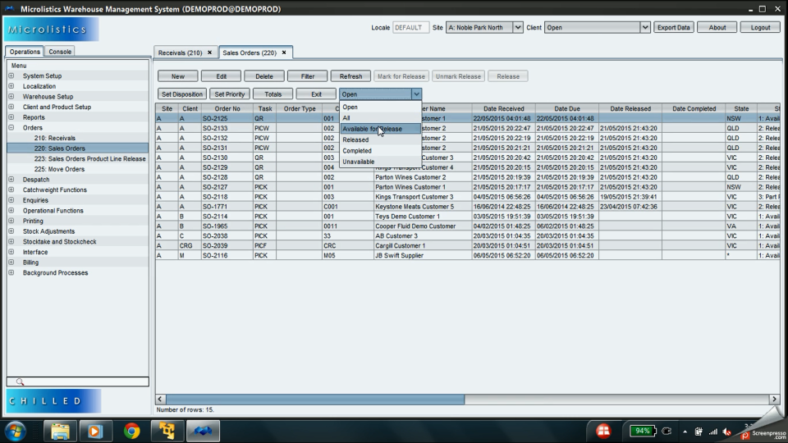The width and height of the screenshot is (788, 443).
Task: Click the Delete button
Action: (264, 76)
